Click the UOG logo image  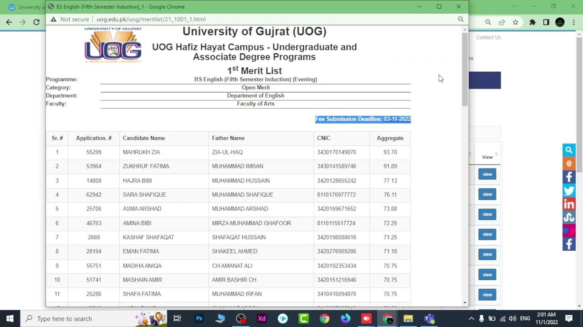(113, 45)
